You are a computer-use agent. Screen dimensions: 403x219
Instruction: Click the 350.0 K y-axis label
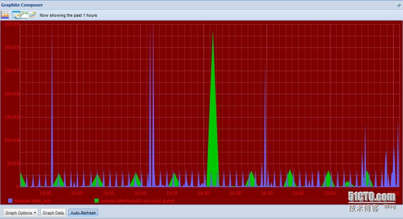tap(12, 24)
